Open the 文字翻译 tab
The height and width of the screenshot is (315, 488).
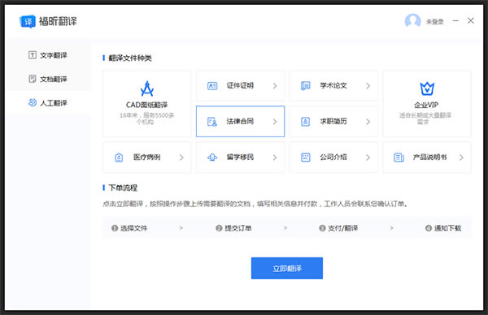pyautogui.click(x=48, y=55)
